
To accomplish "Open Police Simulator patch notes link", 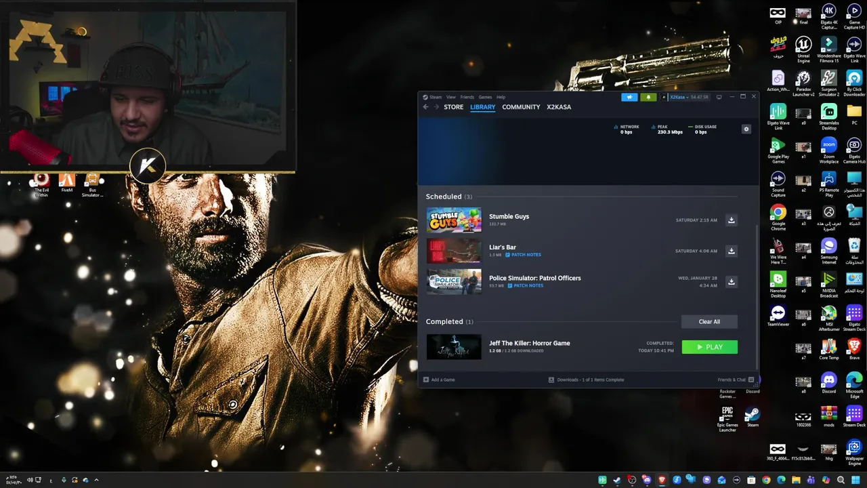I will point(526,285).
